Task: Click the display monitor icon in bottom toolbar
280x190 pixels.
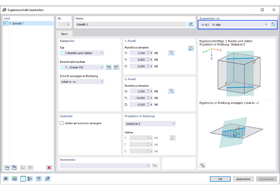Action: pos(39,179)
